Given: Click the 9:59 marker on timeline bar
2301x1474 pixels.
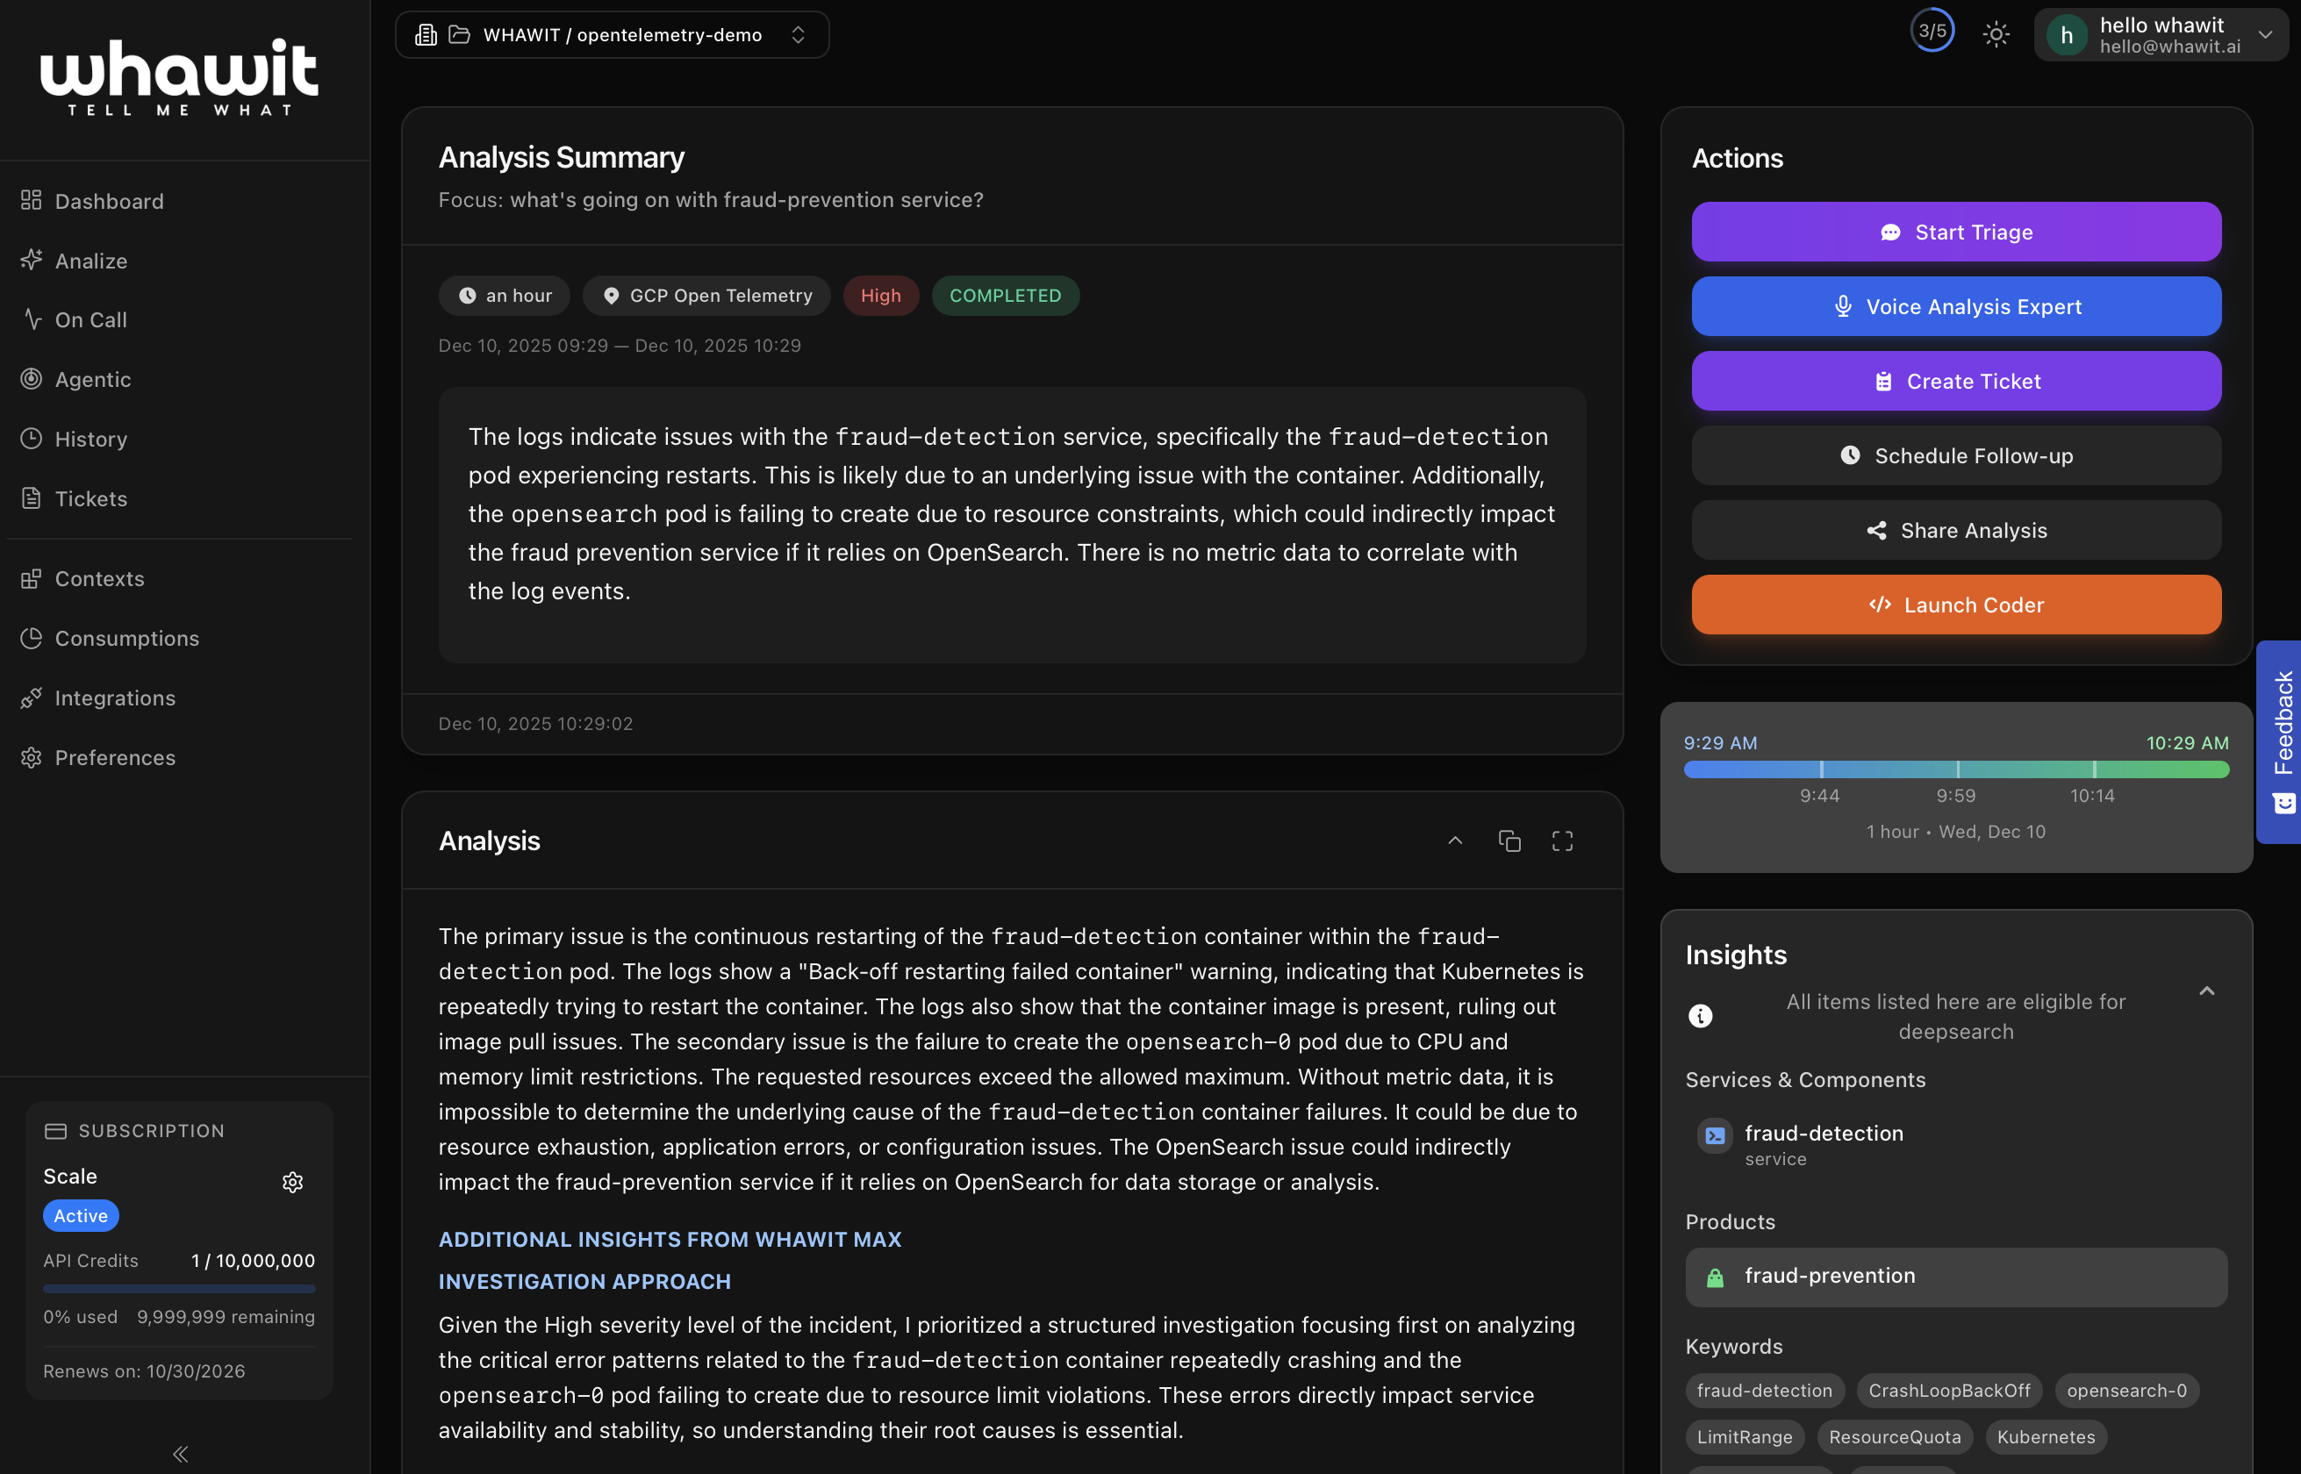Looking at the screenshot, I should coord(1957,769).
